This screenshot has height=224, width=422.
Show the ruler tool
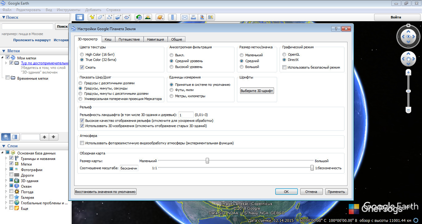172,18
